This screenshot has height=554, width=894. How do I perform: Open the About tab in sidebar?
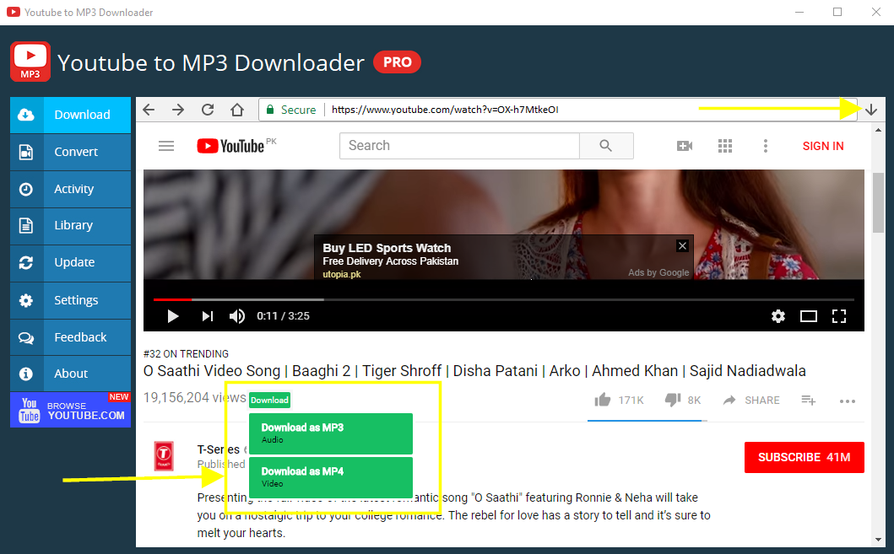click(70, 374)
